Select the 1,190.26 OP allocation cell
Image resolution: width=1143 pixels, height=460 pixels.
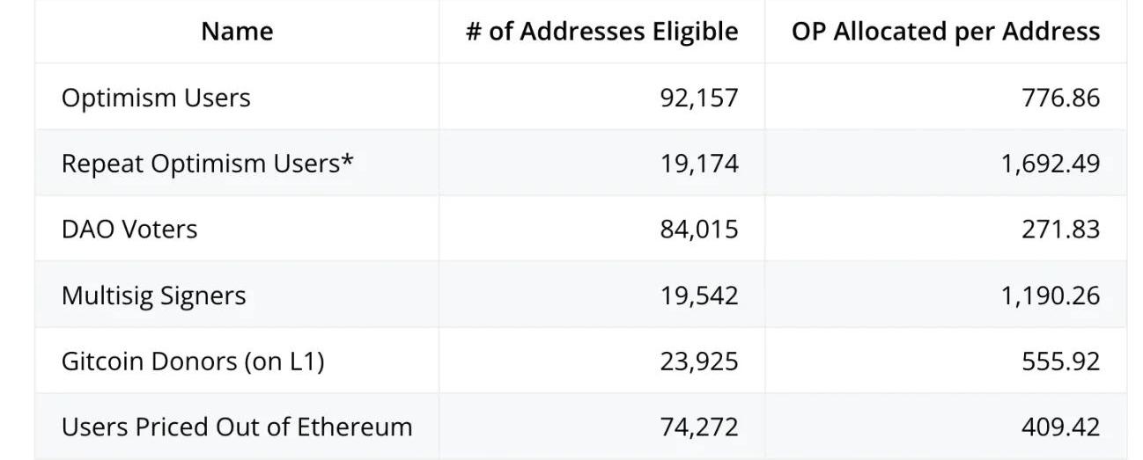(x=1050, y=296)
